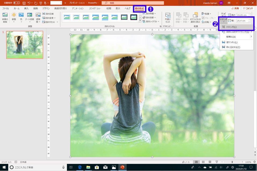Click the ribbon display options icon
Viewport: 257px width, 171px height.
click(229, 3)
